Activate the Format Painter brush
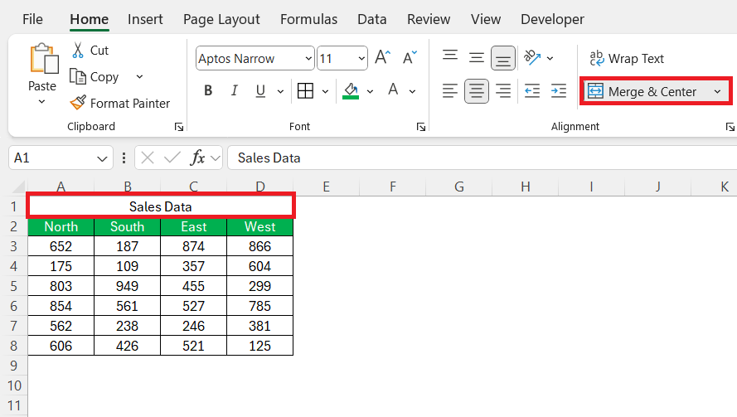Image resolution: width=737 pixels, height=417 pixels. 78,103
